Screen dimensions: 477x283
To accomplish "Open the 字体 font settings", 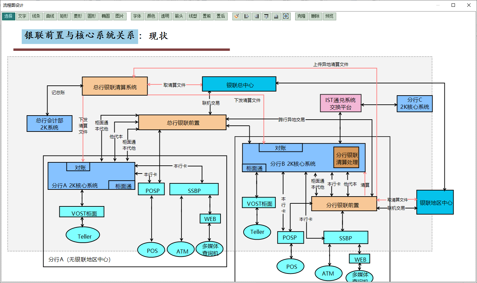I will [137, 16].
